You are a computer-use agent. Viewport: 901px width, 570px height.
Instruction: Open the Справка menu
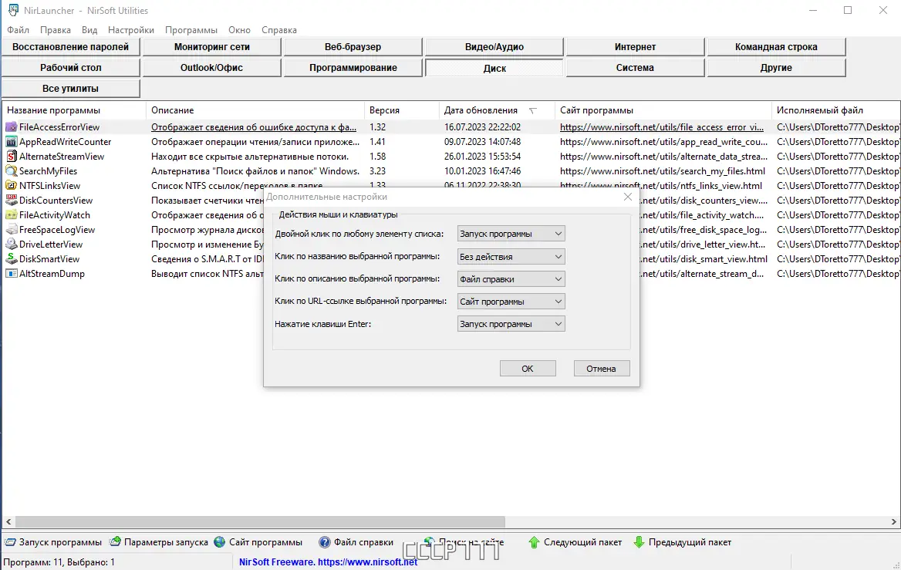279,30
